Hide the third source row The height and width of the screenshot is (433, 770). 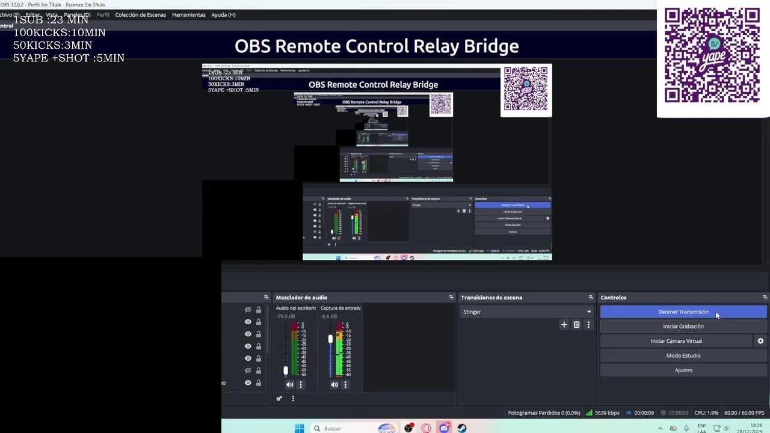point(248,334)
